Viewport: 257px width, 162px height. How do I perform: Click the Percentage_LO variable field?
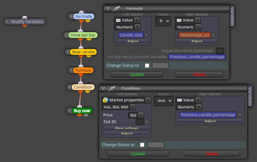coord(195,35)
